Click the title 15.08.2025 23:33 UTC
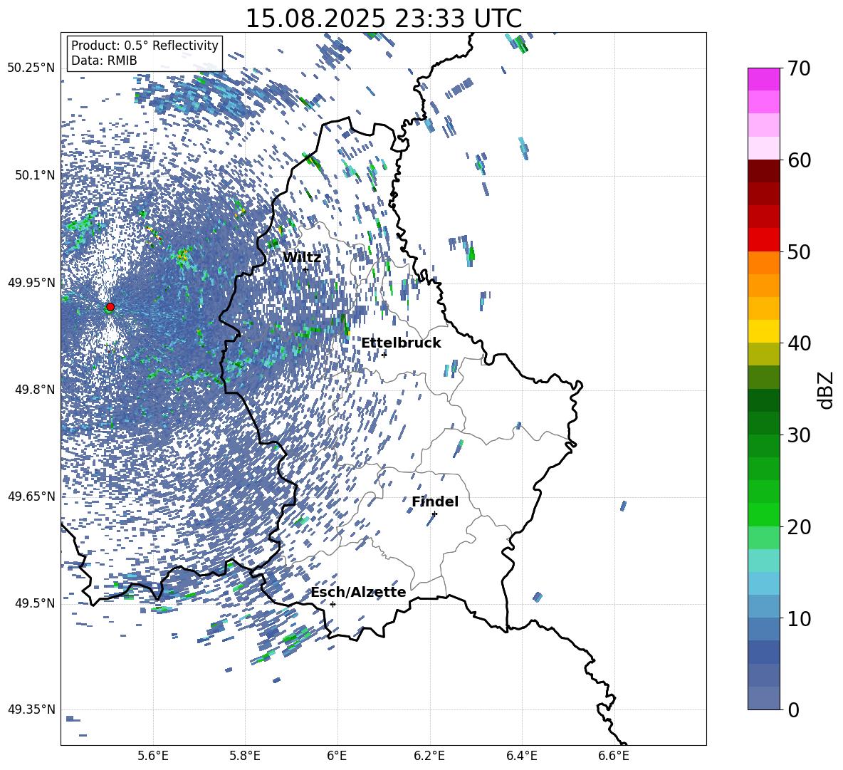The image size is (843, 770). point(384,19)
